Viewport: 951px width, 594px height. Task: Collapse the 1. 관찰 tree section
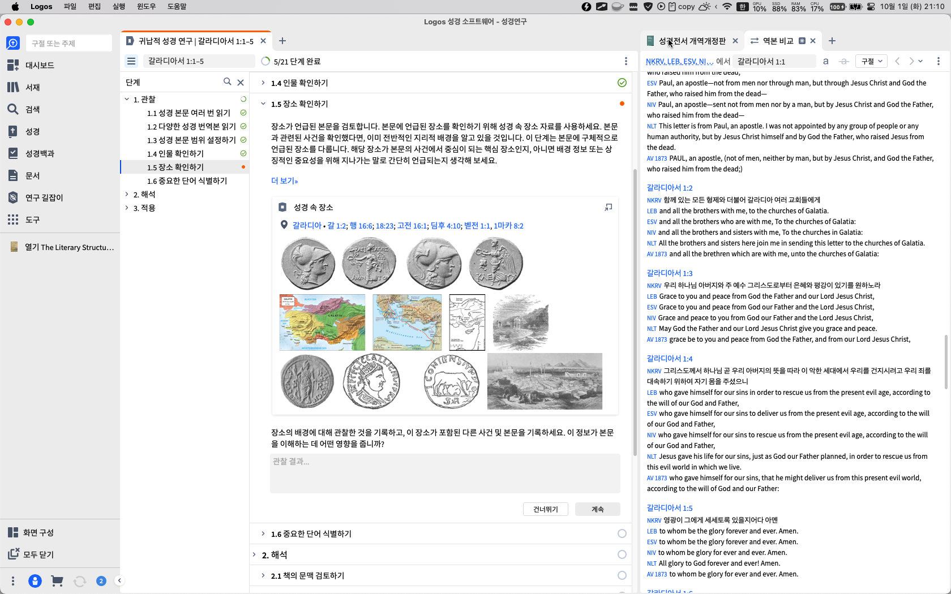tap(127, 99)
